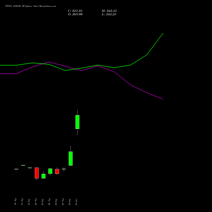Click the green candle above 23 Sep

[44, 176]
